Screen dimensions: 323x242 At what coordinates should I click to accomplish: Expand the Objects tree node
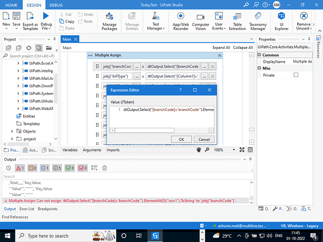pyautogui.click(x=12, y=131)
